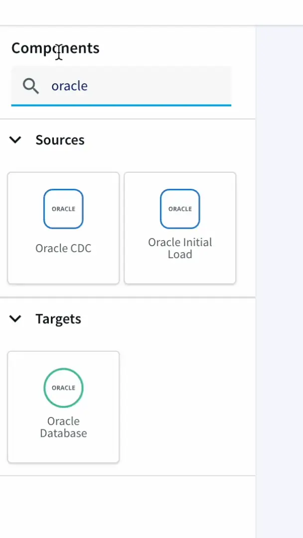Viewport: 303px width, 538px height.
Task: Toggle the Targets section header label
Action: (x=58, y=319)
